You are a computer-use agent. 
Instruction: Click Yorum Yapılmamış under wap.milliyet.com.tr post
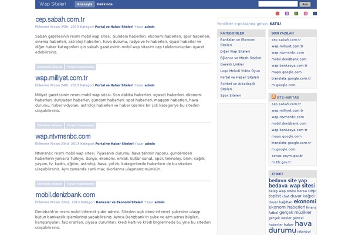[80, 126]
